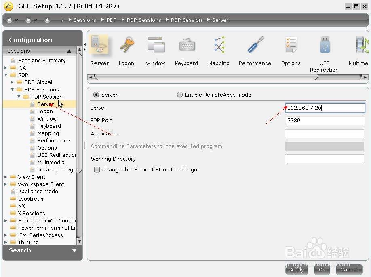The height and width of the screenshot is (277, 371).
Task: Open the forward history dropdown arrow
Action: click(35, 20)
